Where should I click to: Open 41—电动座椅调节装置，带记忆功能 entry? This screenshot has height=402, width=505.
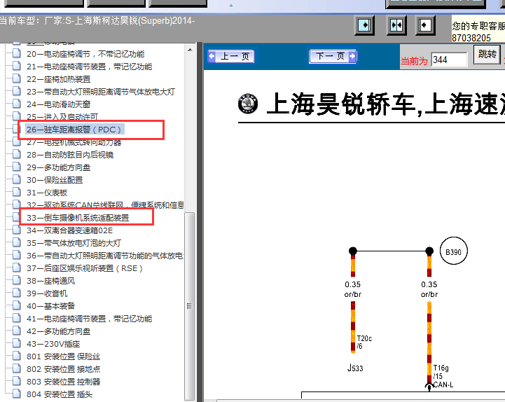click(89, 319)
